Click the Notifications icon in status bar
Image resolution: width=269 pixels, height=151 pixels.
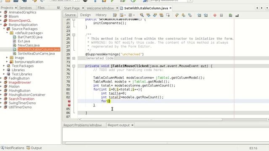coord(3,148)
